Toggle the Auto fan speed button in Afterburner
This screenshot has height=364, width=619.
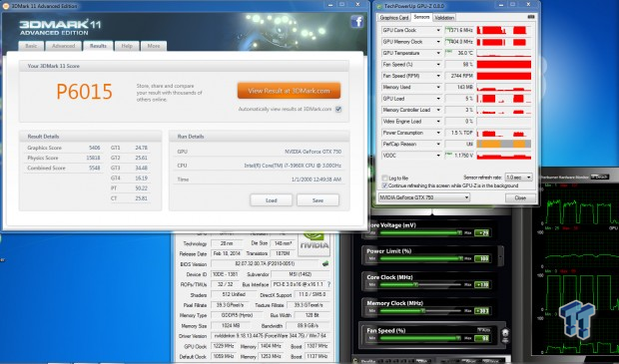click(483, 330)
